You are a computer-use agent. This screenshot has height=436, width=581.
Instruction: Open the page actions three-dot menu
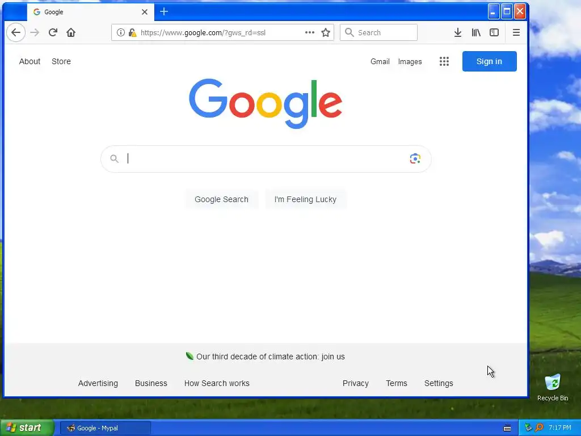pyautogui.click(x=310, y=32)
